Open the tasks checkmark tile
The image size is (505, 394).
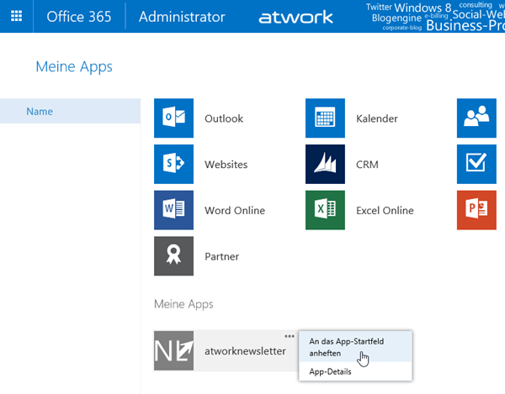[x=476, y=164]
